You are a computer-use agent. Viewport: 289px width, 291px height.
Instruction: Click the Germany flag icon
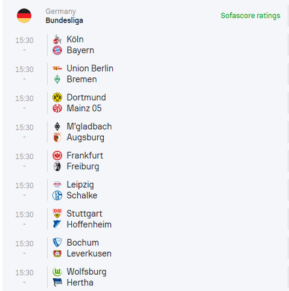(x=24, y=16)
